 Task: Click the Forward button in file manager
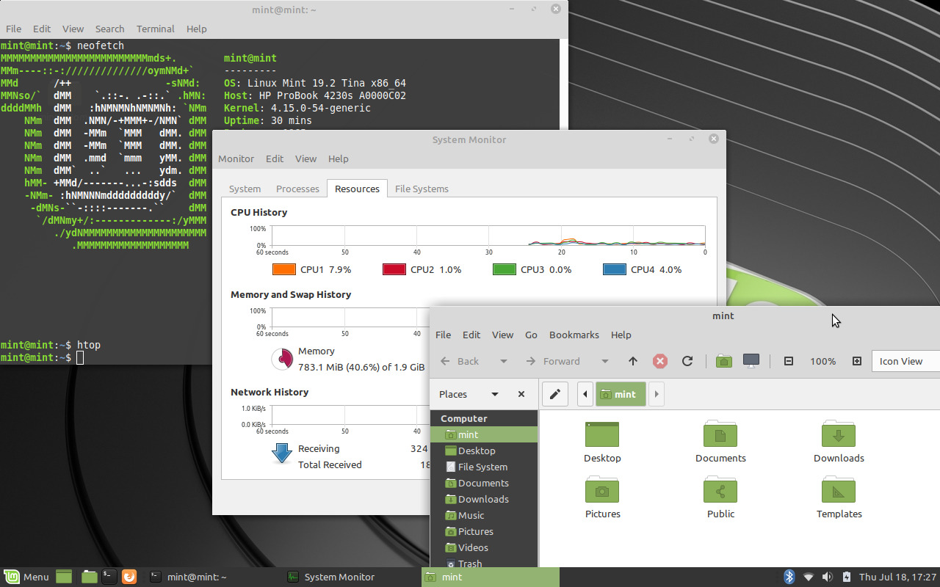click(x=554, y=361)
